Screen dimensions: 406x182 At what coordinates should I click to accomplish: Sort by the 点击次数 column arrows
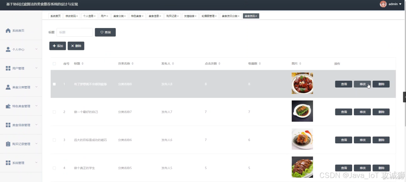(x=219, y=64)
